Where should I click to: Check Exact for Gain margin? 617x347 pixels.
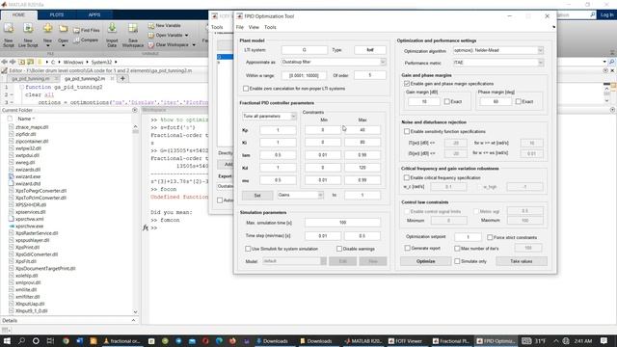[446, 101]
